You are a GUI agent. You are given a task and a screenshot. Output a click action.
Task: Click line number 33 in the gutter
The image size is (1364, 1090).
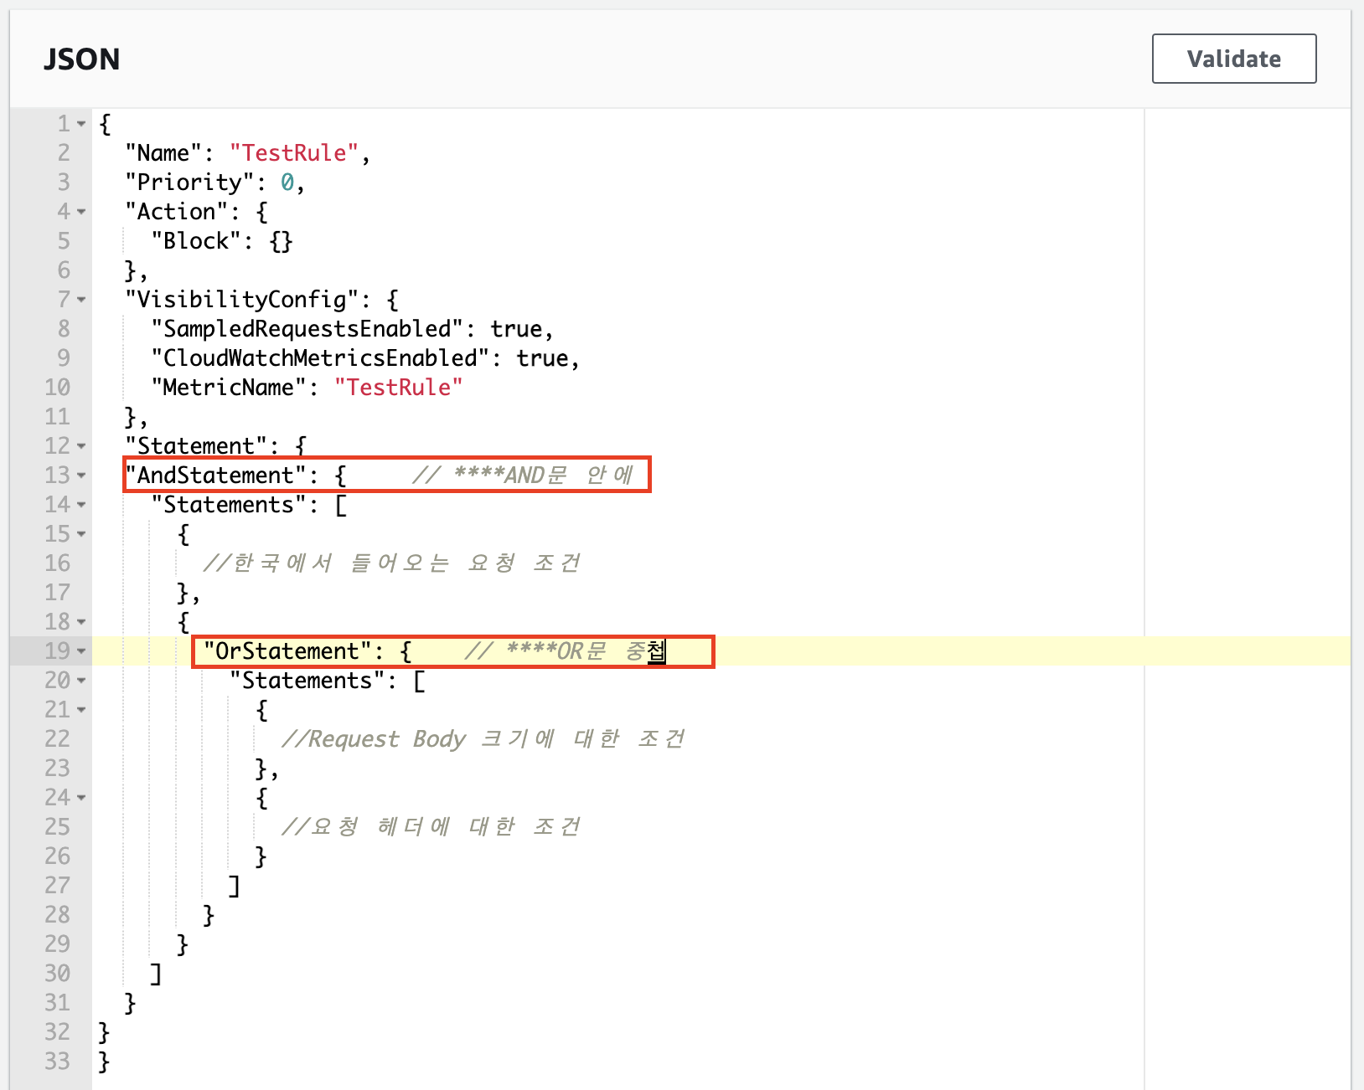[57, 1062]
